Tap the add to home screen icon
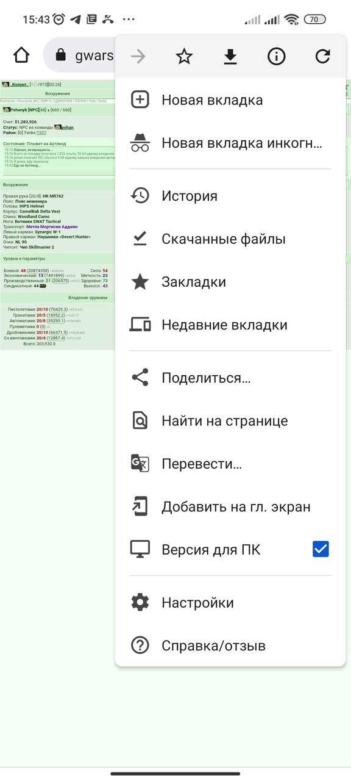Screen dimensions: 351x781 point(140,506)
